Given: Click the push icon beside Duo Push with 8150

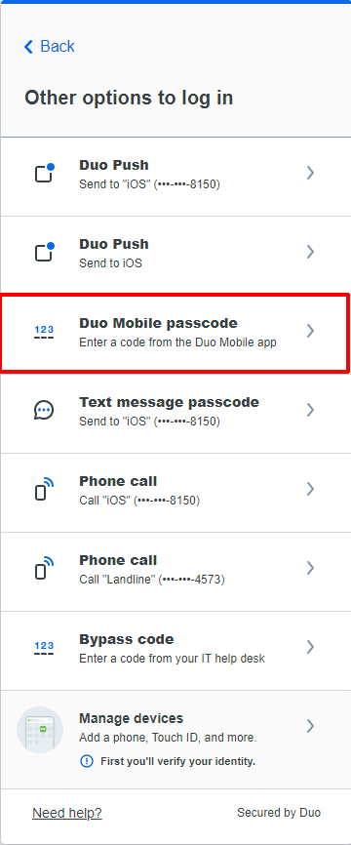Looking at the screenshot, I should coord(44,173).
